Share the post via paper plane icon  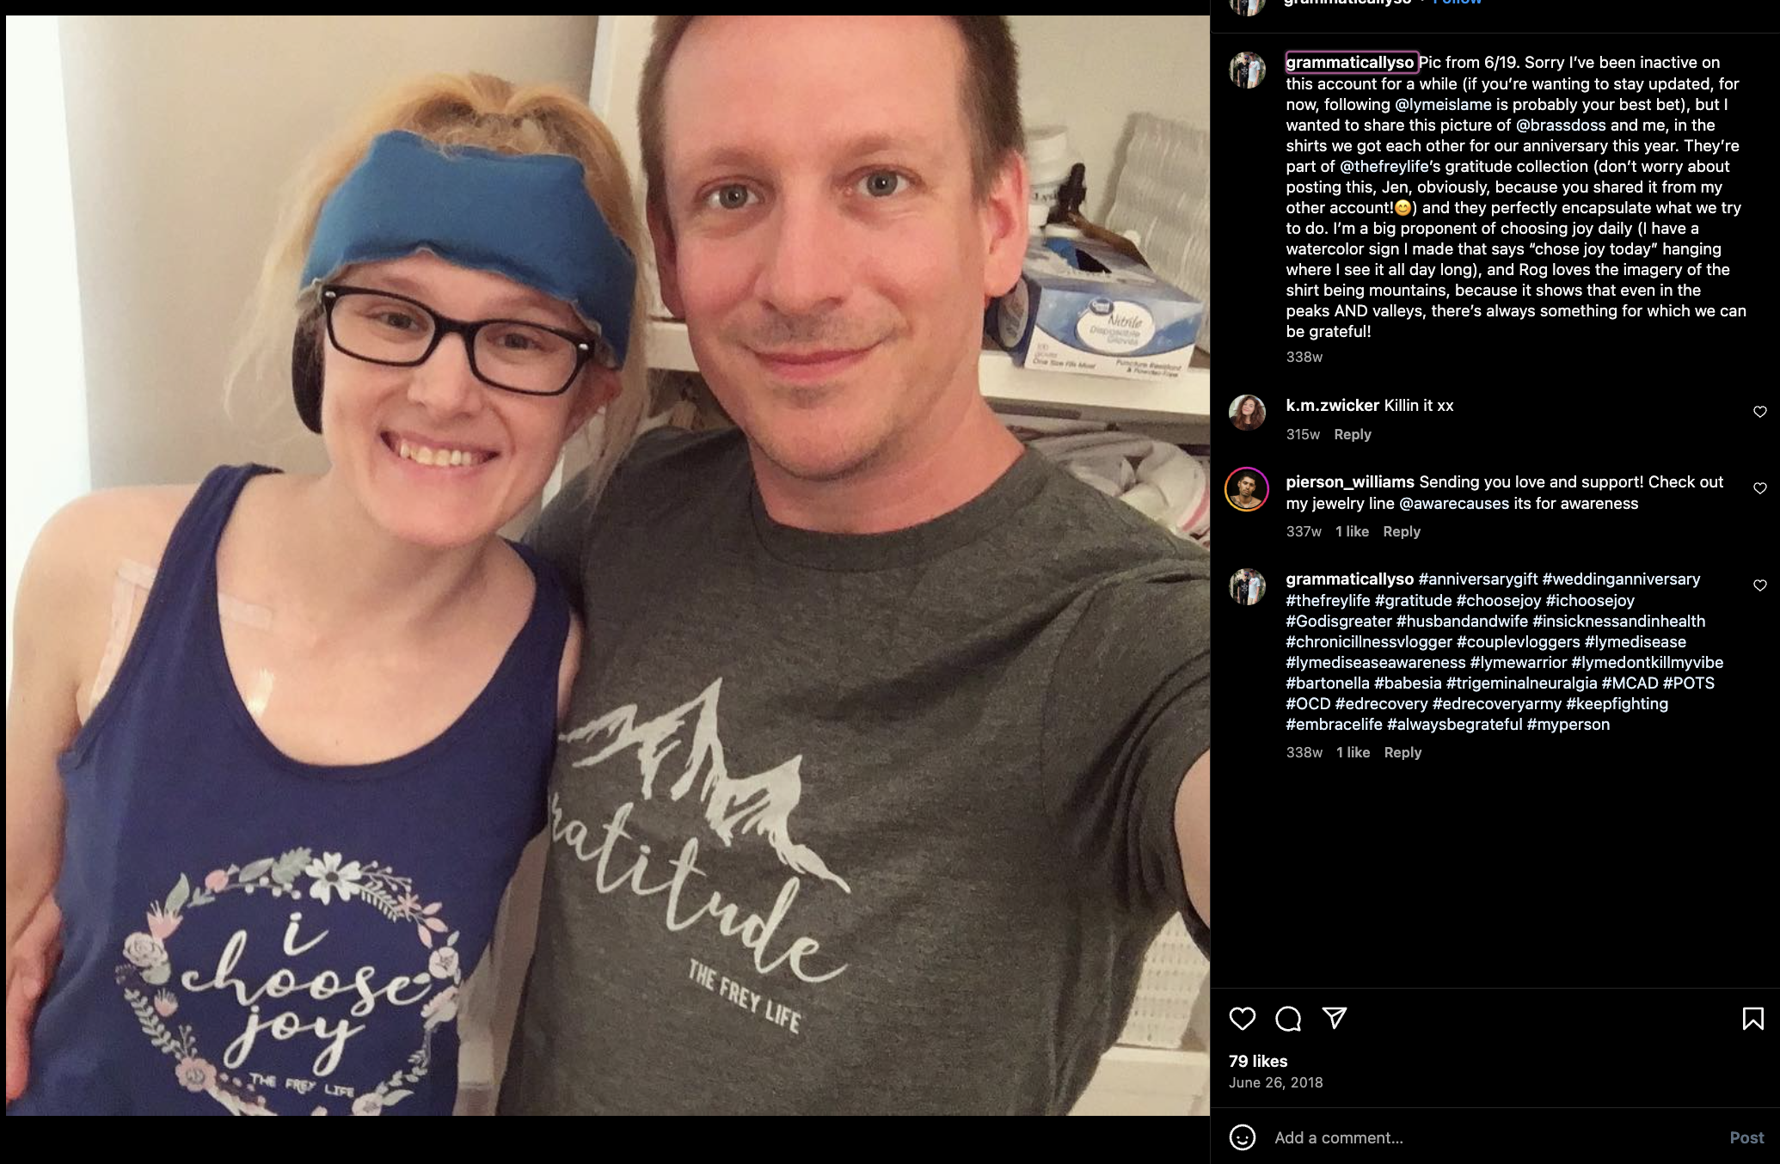point(1335,1019)
